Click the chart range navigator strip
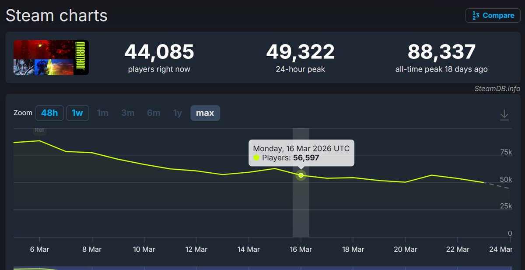The image size is (525, 270). click(x=262, y=268)
